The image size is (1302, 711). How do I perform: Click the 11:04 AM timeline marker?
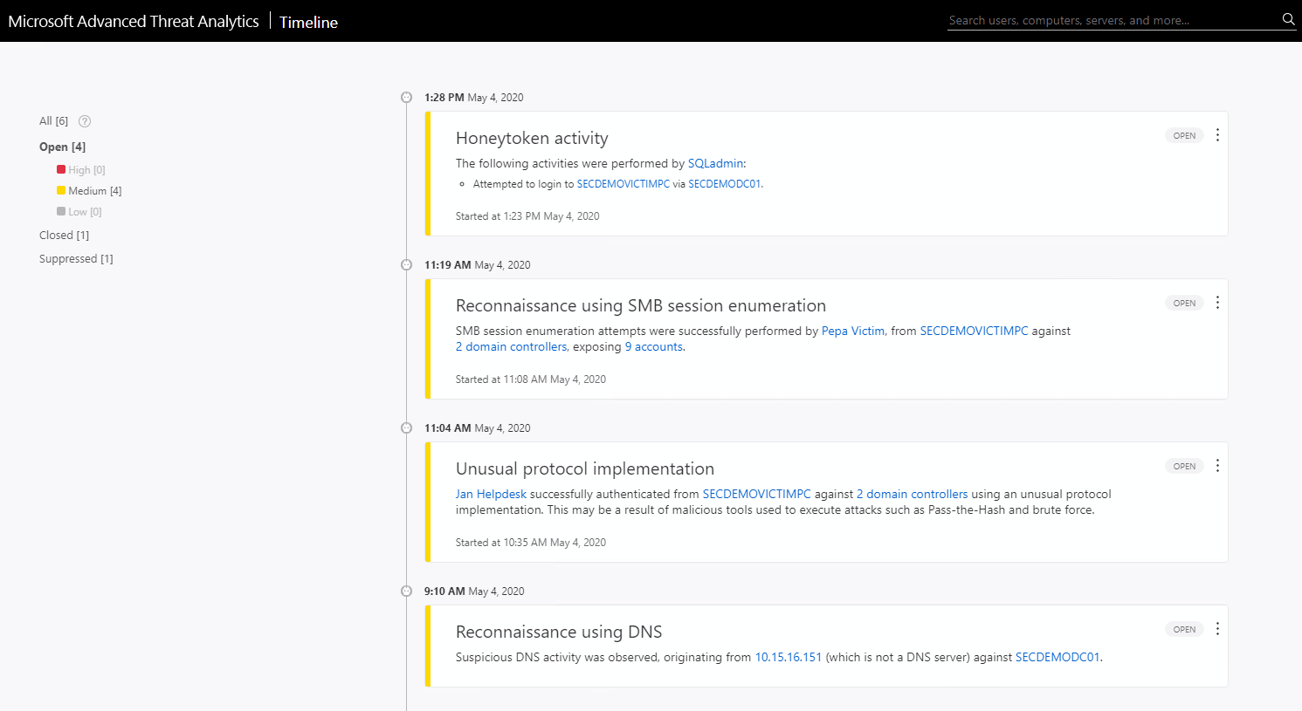coord(406,428)
